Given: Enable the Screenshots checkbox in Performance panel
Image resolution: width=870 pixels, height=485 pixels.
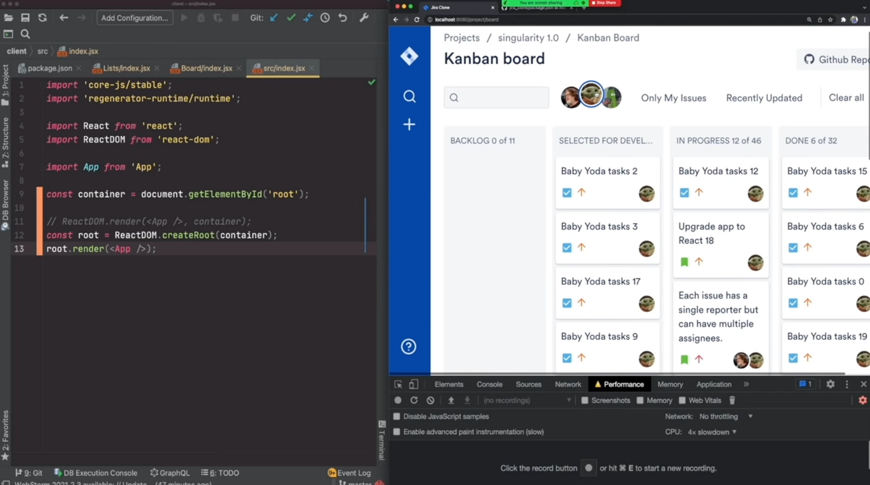Looking at the screenshot, I should (x=584, y=400).
